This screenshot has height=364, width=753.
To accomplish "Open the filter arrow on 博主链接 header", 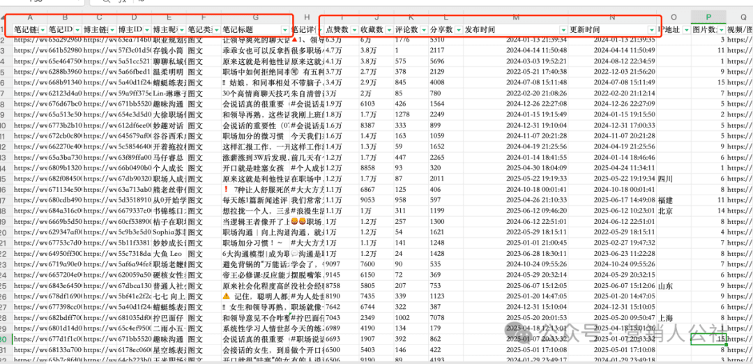I will tap(112, 30).
